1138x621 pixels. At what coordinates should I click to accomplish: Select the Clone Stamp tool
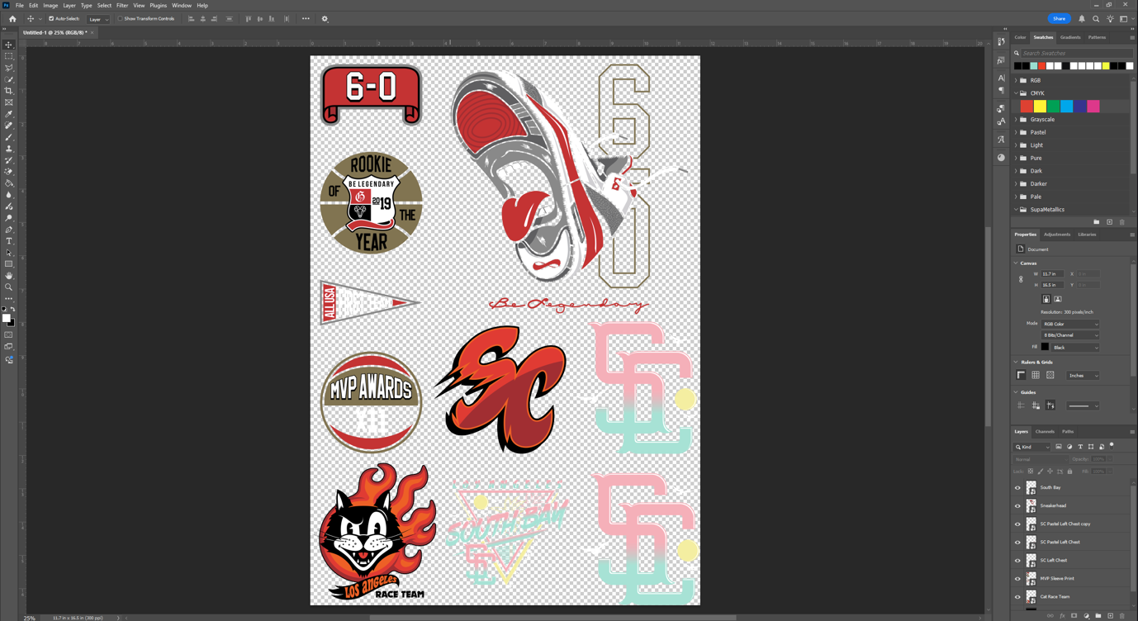tap(9, 149)
